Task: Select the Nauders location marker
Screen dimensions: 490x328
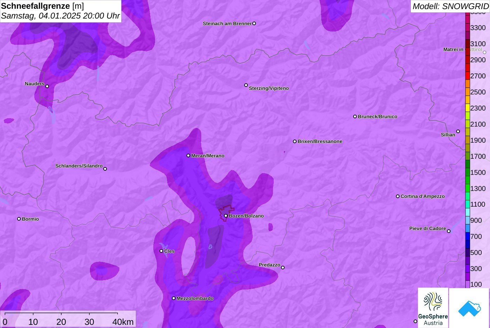Action: coord(47,86)
